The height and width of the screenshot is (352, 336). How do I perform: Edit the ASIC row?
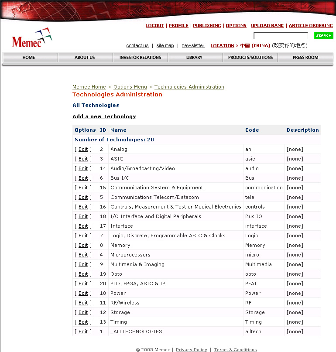83,159
